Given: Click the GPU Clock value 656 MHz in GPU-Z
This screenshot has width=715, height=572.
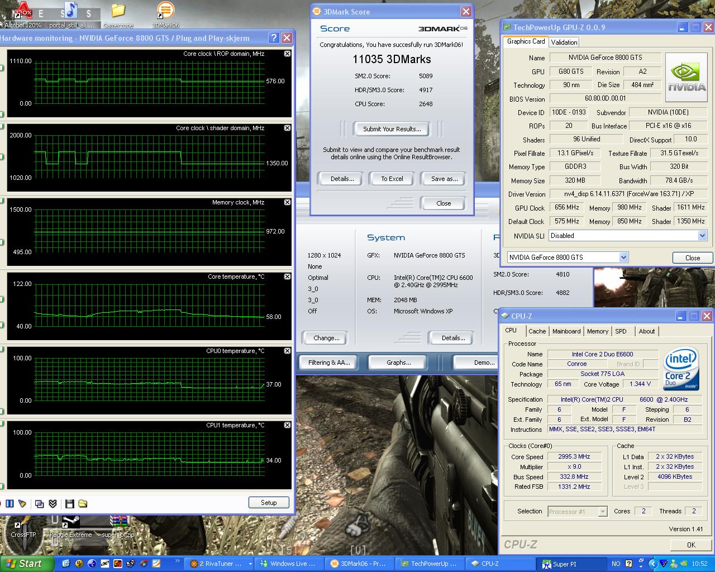Looking at the screenshot, I should click(x=566, y=207).
